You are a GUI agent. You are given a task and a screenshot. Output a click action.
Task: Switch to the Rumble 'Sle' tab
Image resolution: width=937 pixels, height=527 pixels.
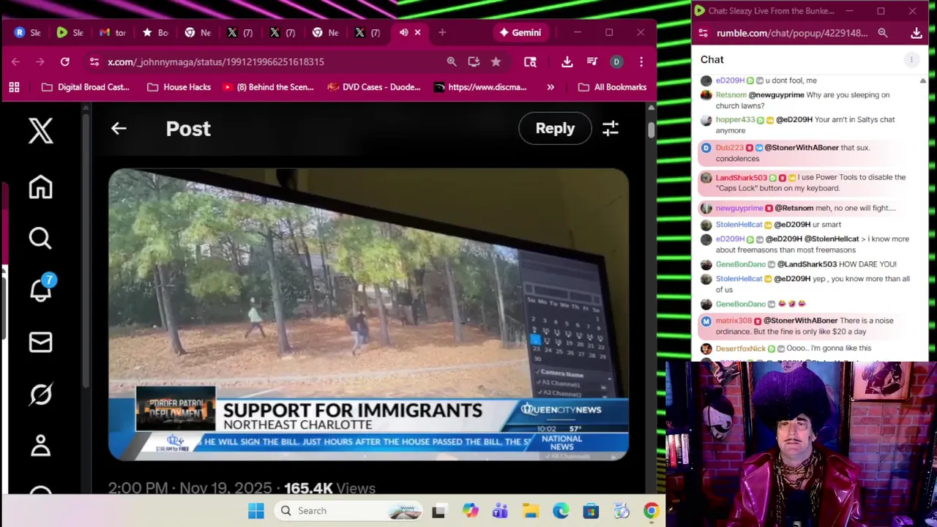click(70, 32)
